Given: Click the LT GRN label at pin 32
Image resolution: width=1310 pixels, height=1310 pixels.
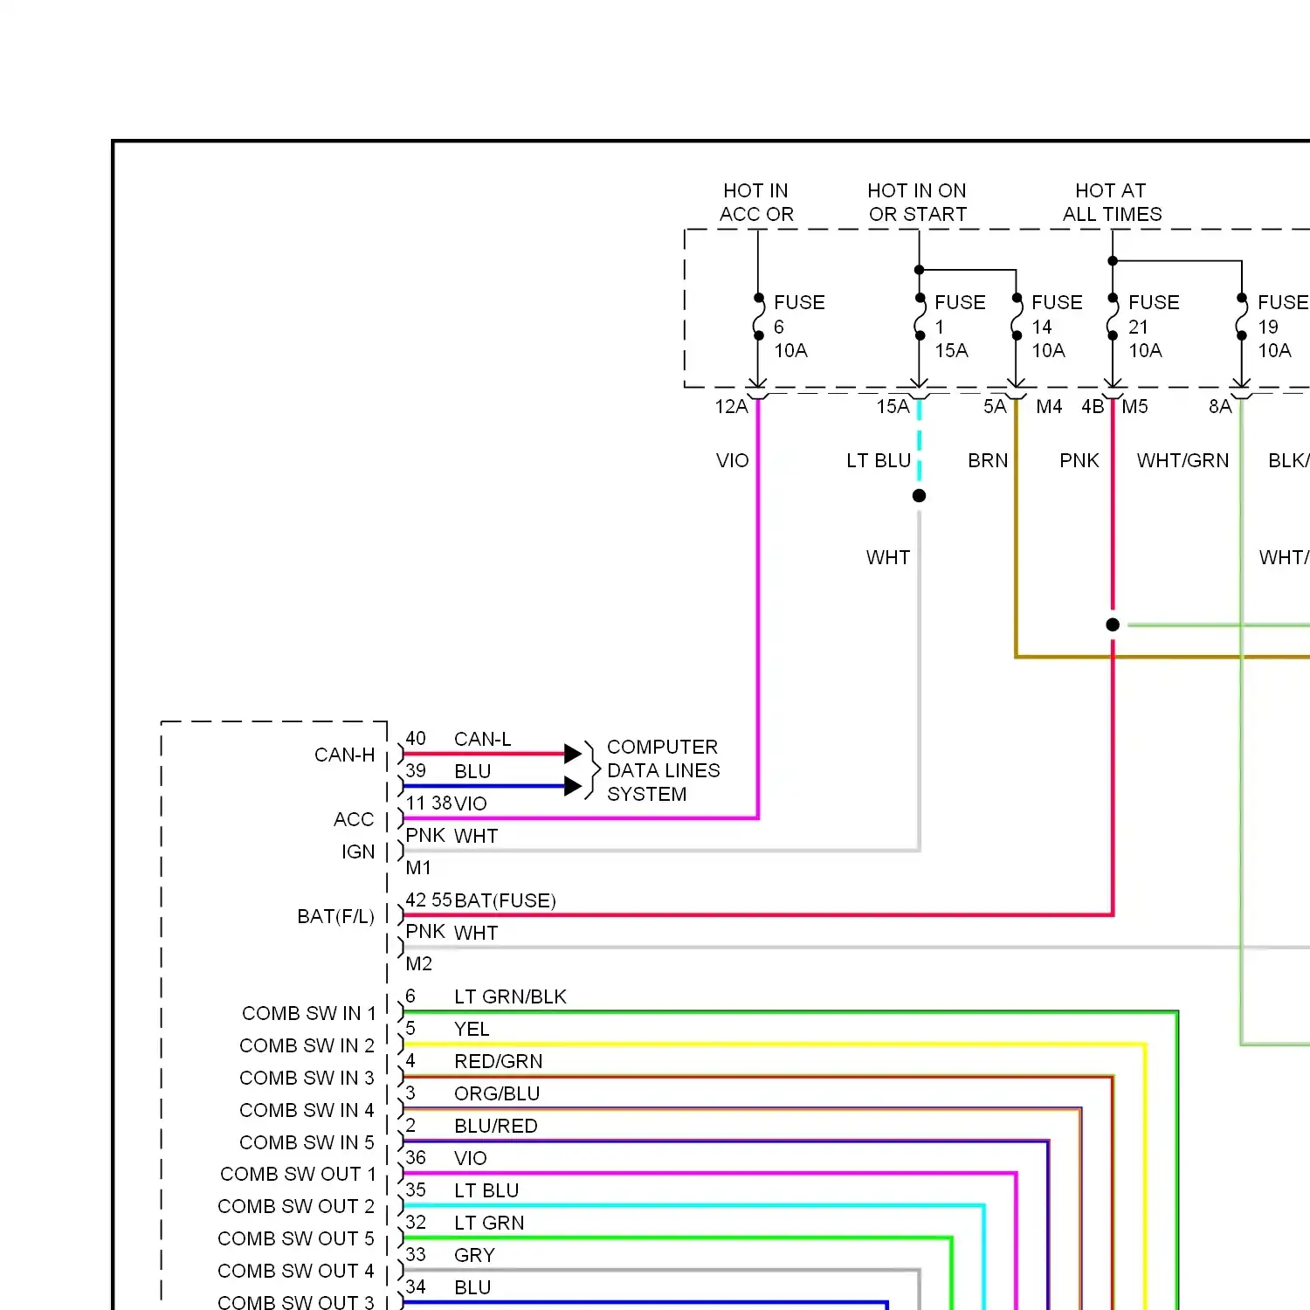Looking at the screenshot, I should point(489,1224).
